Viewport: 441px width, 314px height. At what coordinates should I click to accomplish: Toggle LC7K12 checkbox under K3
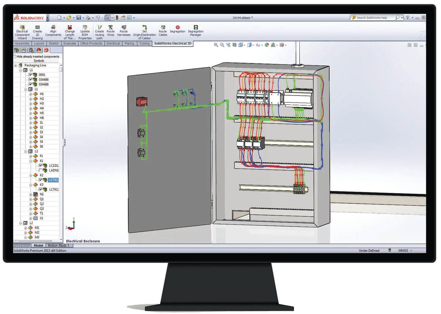[x=41, y=189]
